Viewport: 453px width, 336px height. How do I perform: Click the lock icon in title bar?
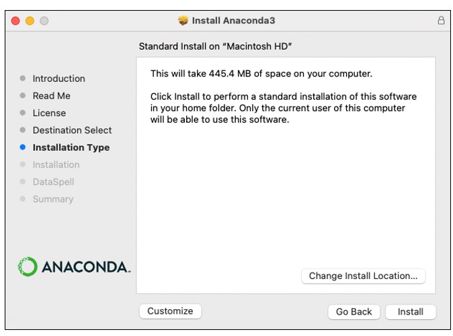(441, 21)
